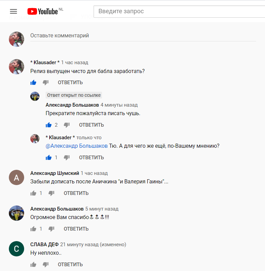Like СЛАВА ДЕФ's 'Ну неплохо' comment
Viewport: 265px width, 271px height.
pos(33,265)
